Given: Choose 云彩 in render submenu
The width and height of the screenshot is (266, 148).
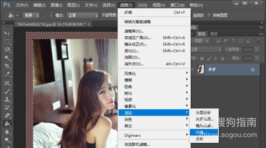Looking at the screenshot, I should 204,139.
